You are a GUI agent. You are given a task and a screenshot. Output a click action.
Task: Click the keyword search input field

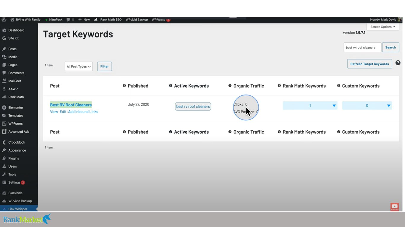click(362, 47)
